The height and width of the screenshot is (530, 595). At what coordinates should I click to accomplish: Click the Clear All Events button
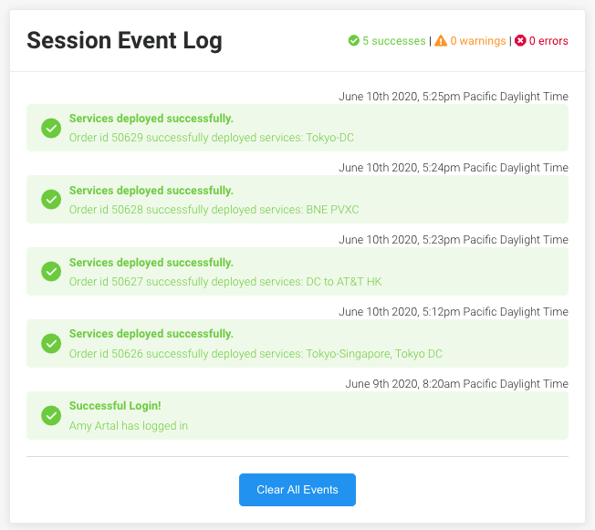pos(297,489)
